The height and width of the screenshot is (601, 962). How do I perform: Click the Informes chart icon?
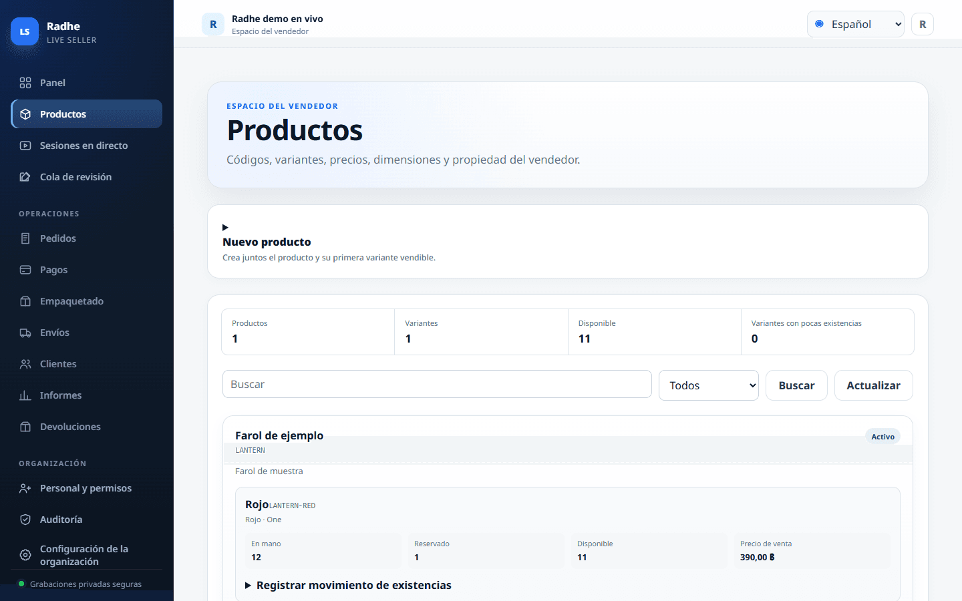pos(25,395)
